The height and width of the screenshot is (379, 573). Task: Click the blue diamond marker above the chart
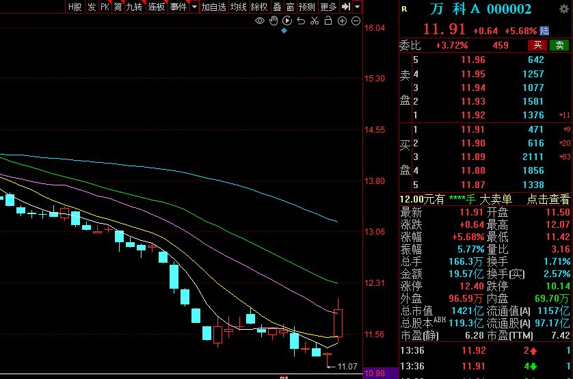tap(284, 31)
